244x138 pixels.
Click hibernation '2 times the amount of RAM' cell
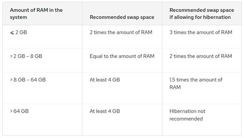click(201, 56)
